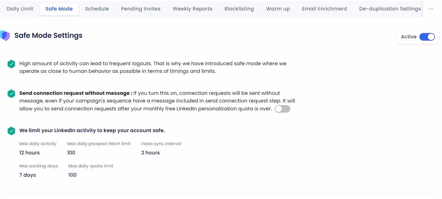Click the check icon beside LinkedIn activity limits
The image size is (442, 199).
point(11,131)
